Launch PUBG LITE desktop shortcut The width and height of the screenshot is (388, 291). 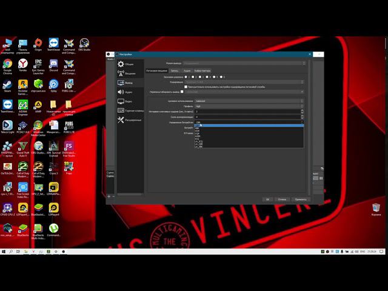coord(69,127)
